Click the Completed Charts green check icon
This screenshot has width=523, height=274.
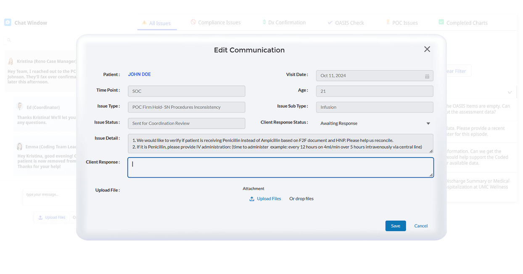pyautogui.click(x=441, y=22)
